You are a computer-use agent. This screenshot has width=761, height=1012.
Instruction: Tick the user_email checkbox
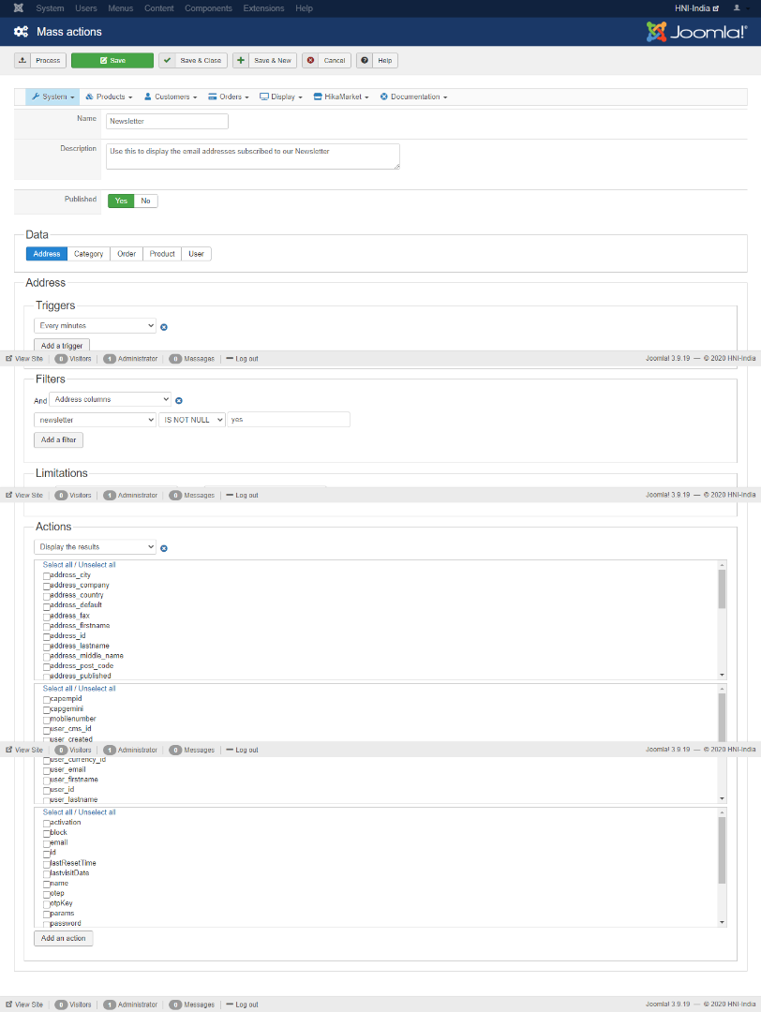(47, 770)
